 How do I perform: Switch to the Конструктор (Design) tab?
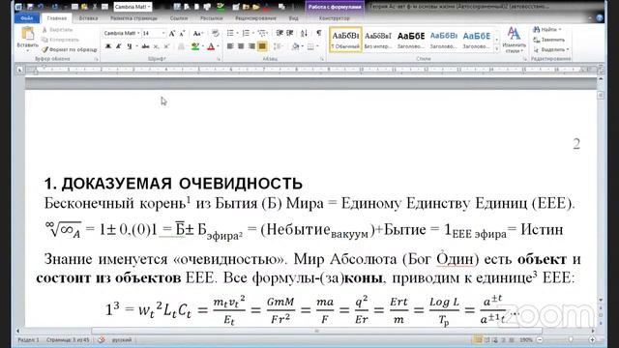pyautogui.click(x=334, y=18)
